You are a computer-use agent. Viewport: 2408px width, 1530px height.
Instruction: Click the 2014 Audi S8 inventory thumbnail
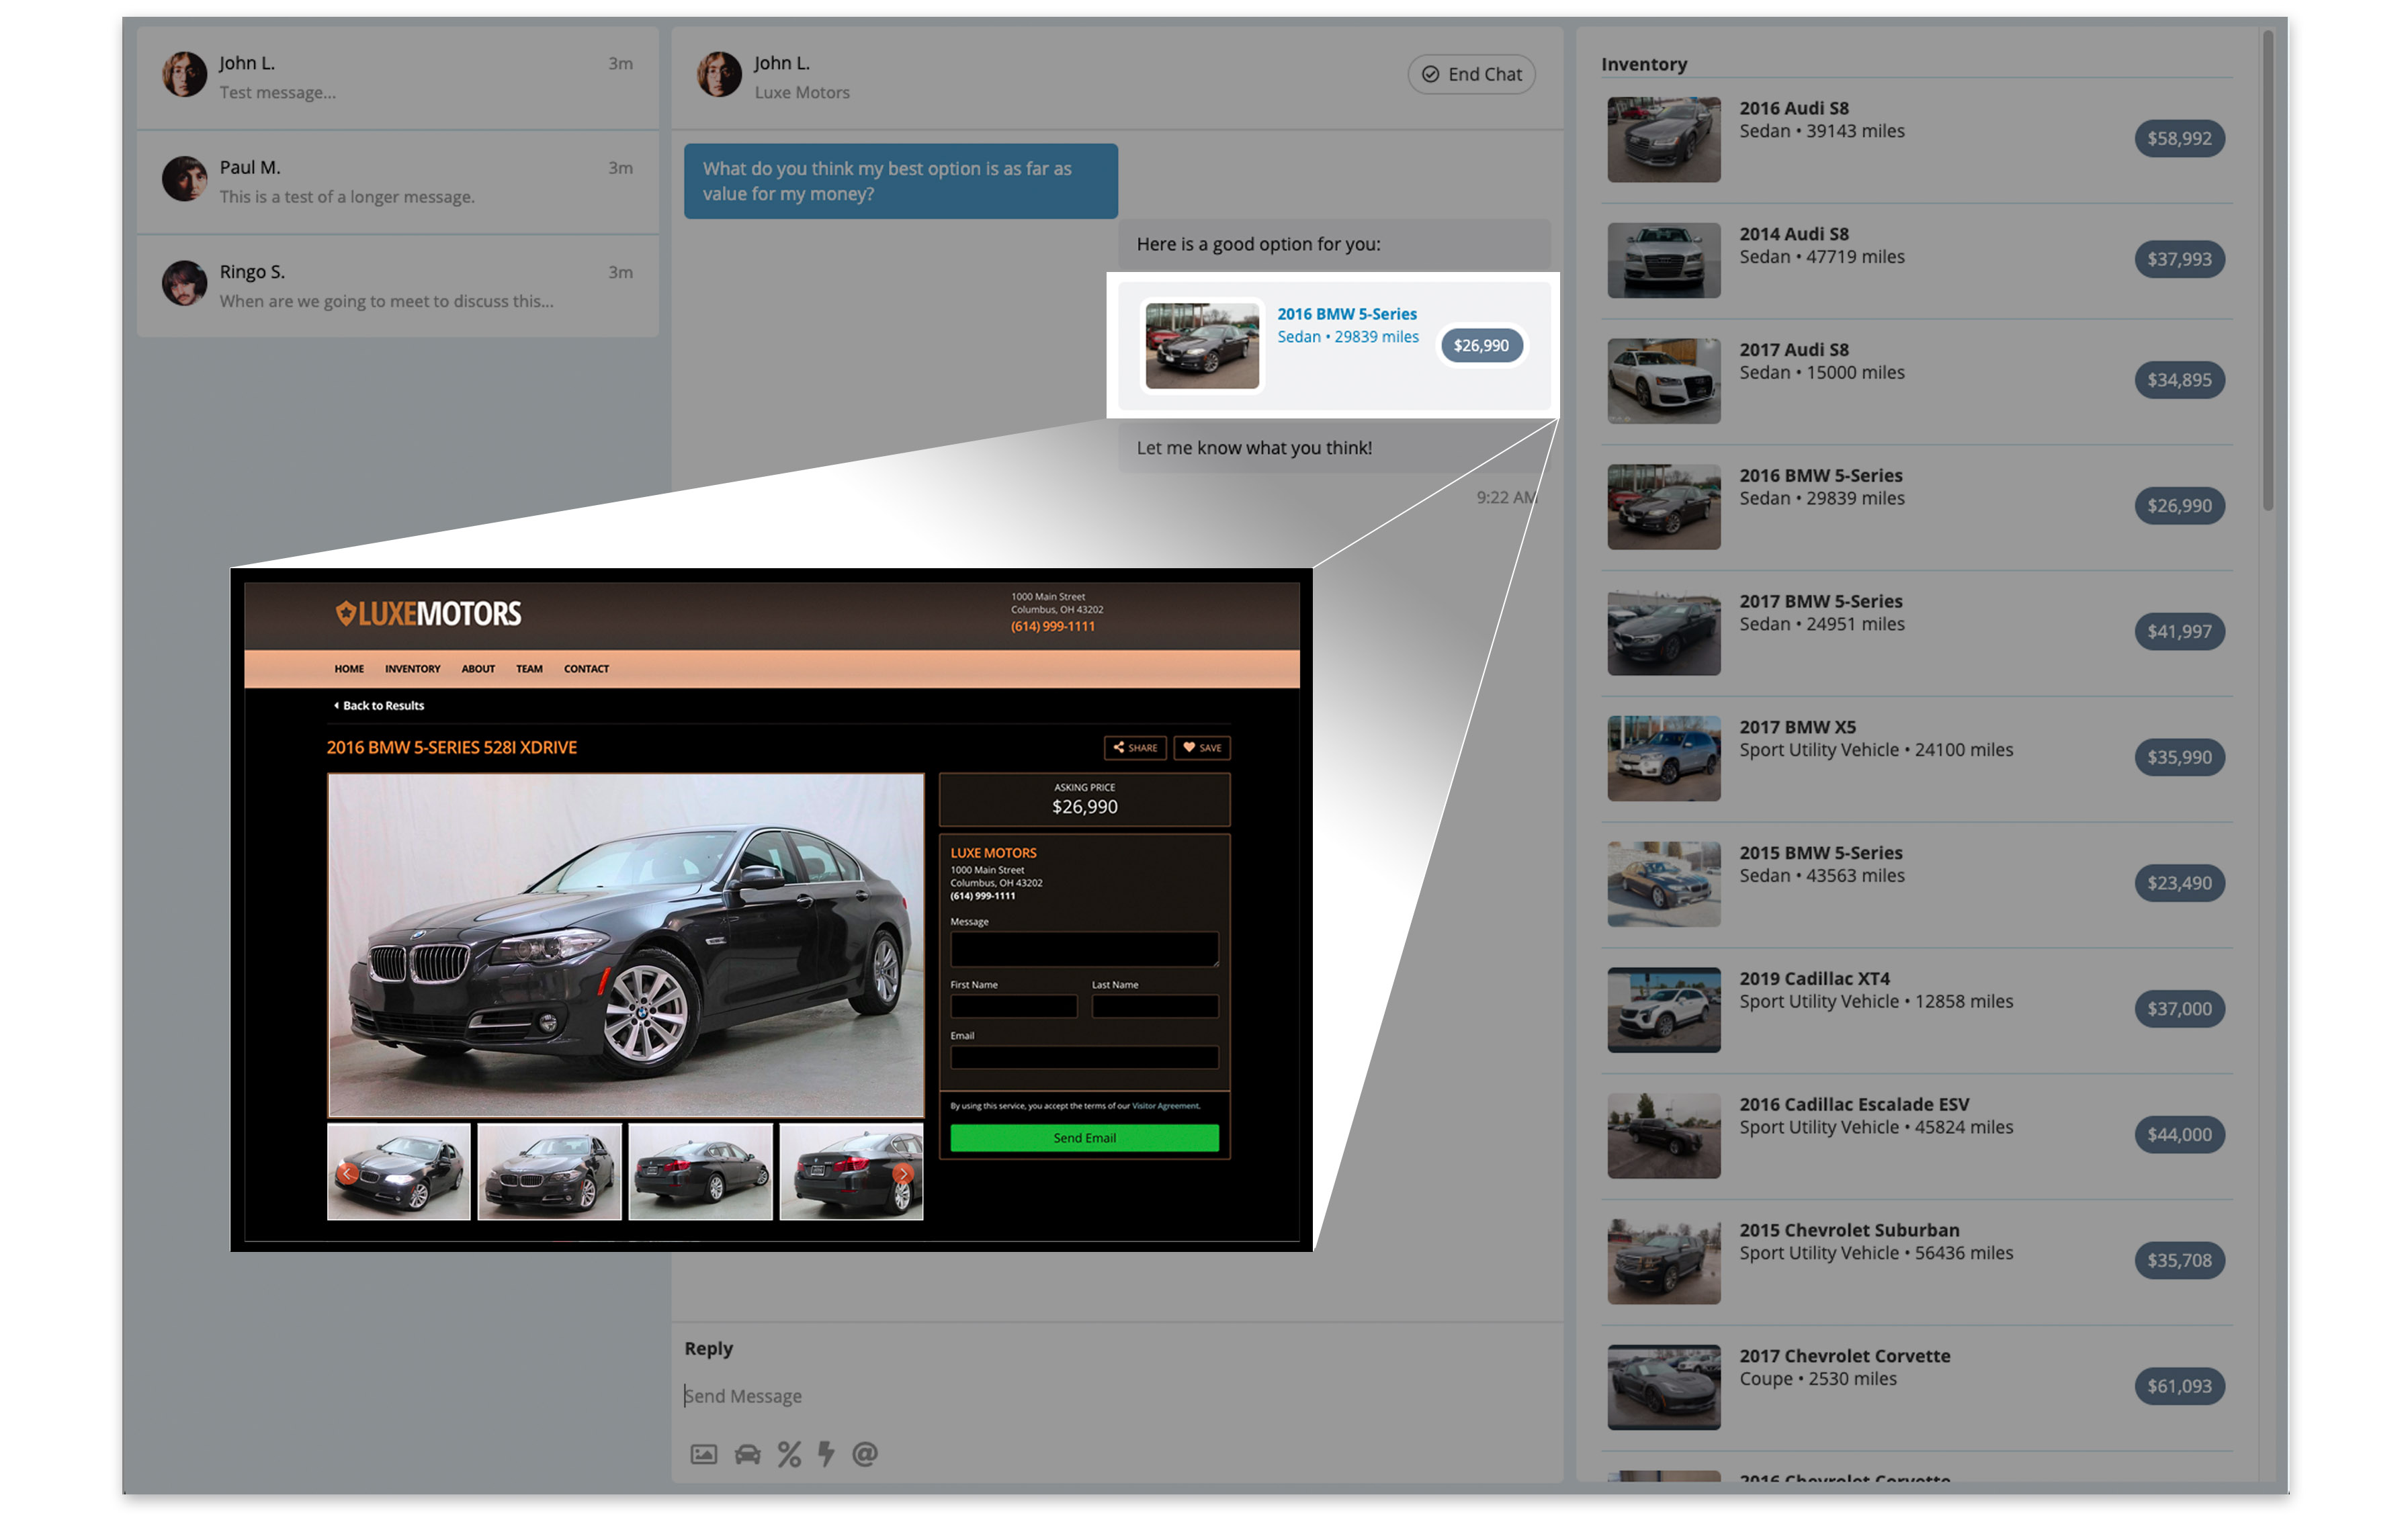[x=1664, y=260]
